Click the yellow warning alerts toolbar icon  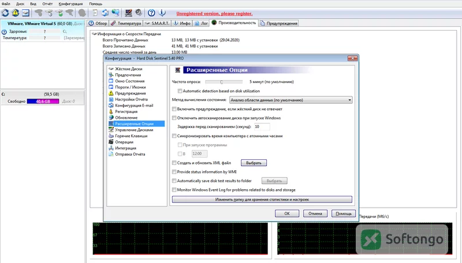pyautogui.click(x=16, y=13)
